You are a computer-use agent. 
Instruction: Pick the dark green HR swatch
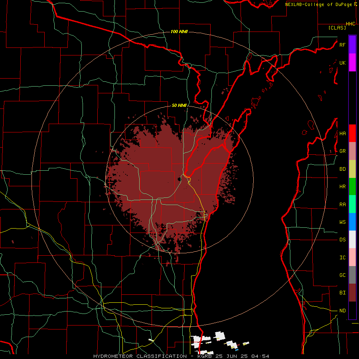tap(352, 187)
